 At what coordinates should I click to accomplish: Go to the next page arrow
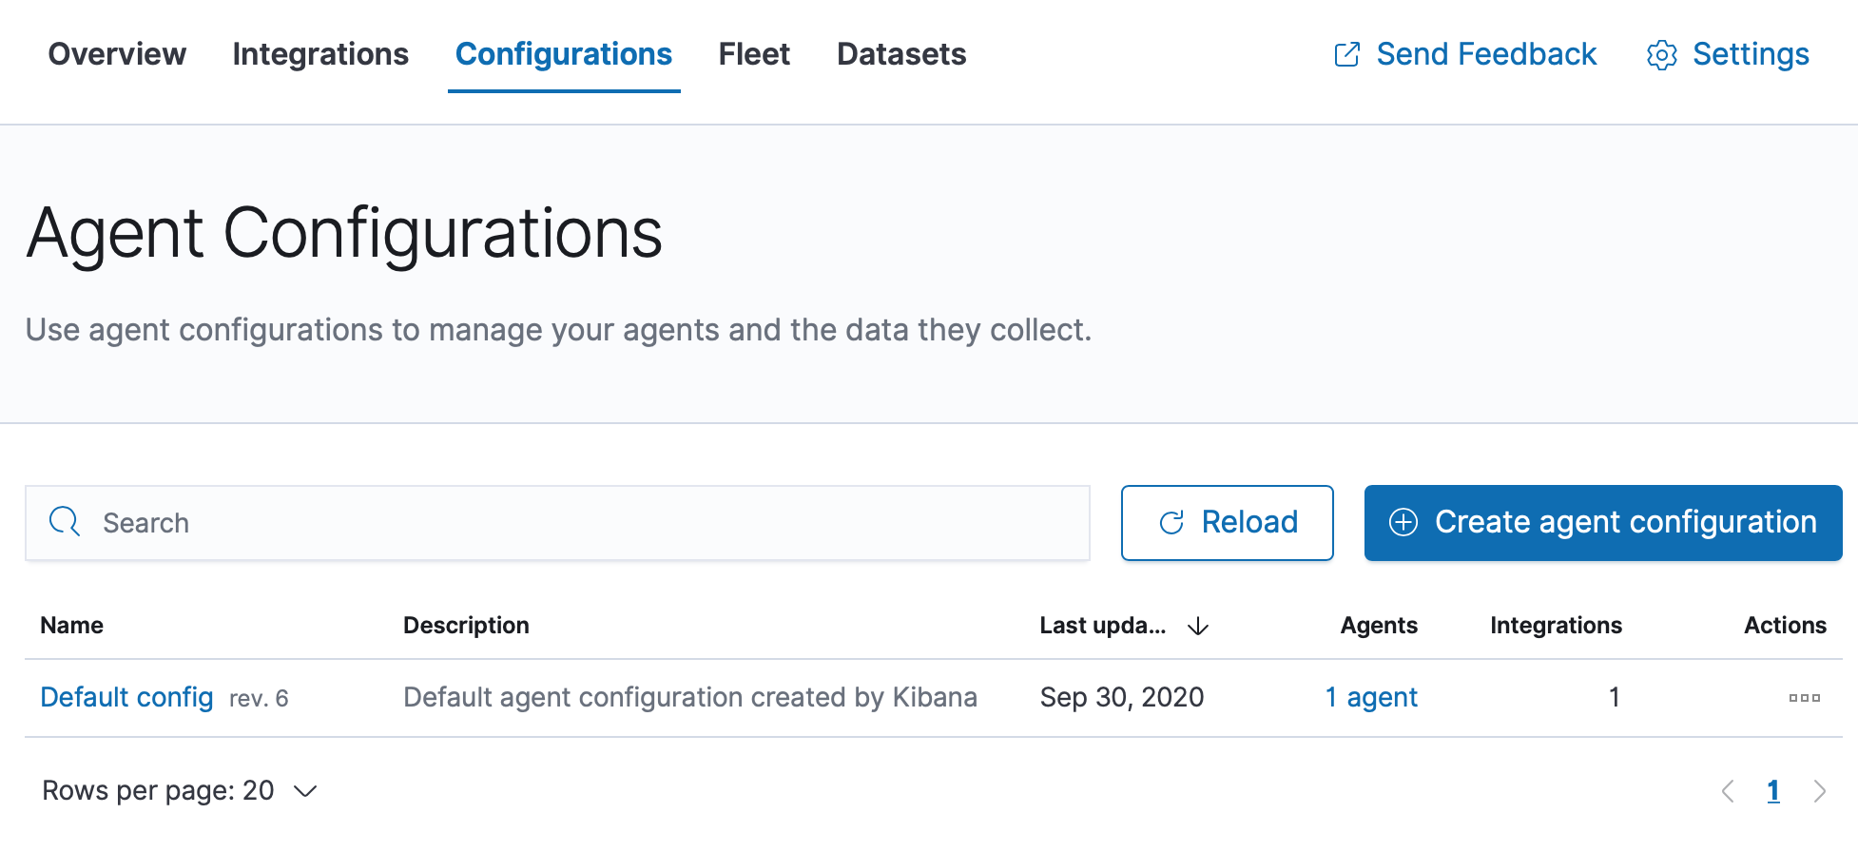coord(1819,791)
